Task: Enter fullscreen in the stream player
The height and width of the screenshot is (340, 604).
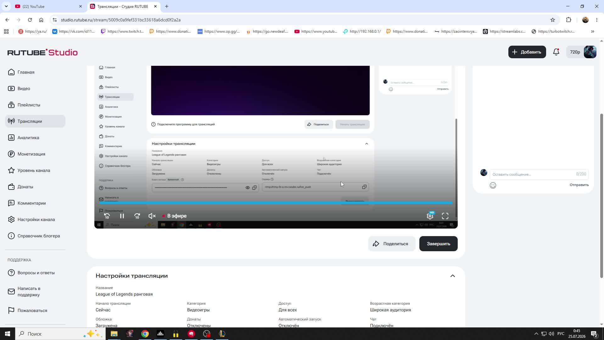Action: point(445,216)
